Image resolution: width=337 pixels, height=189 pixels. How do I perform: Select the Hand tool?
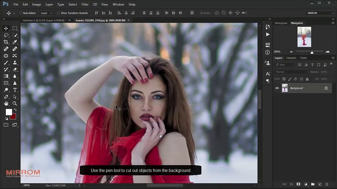(x=6, y=103)
